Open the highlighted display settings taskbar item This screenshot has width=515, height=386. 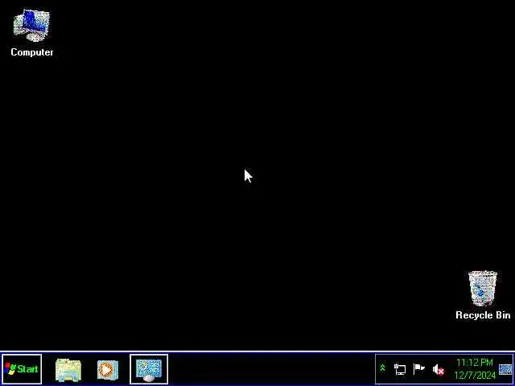[x=149, y=369]
